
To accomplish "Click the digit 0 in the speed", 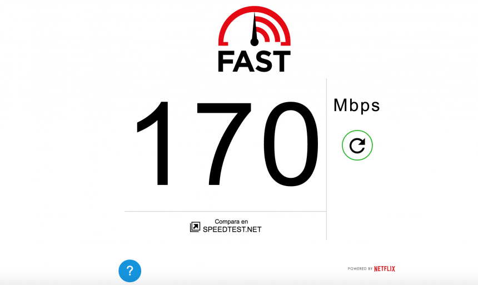I will tap(291, 144).
